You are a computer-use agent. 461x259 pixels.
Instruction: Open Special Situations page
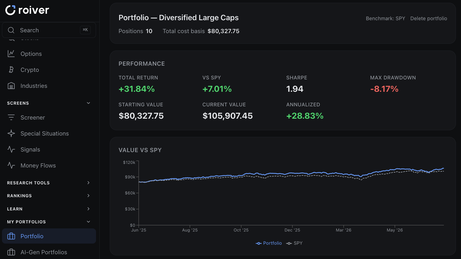[49, 133]
